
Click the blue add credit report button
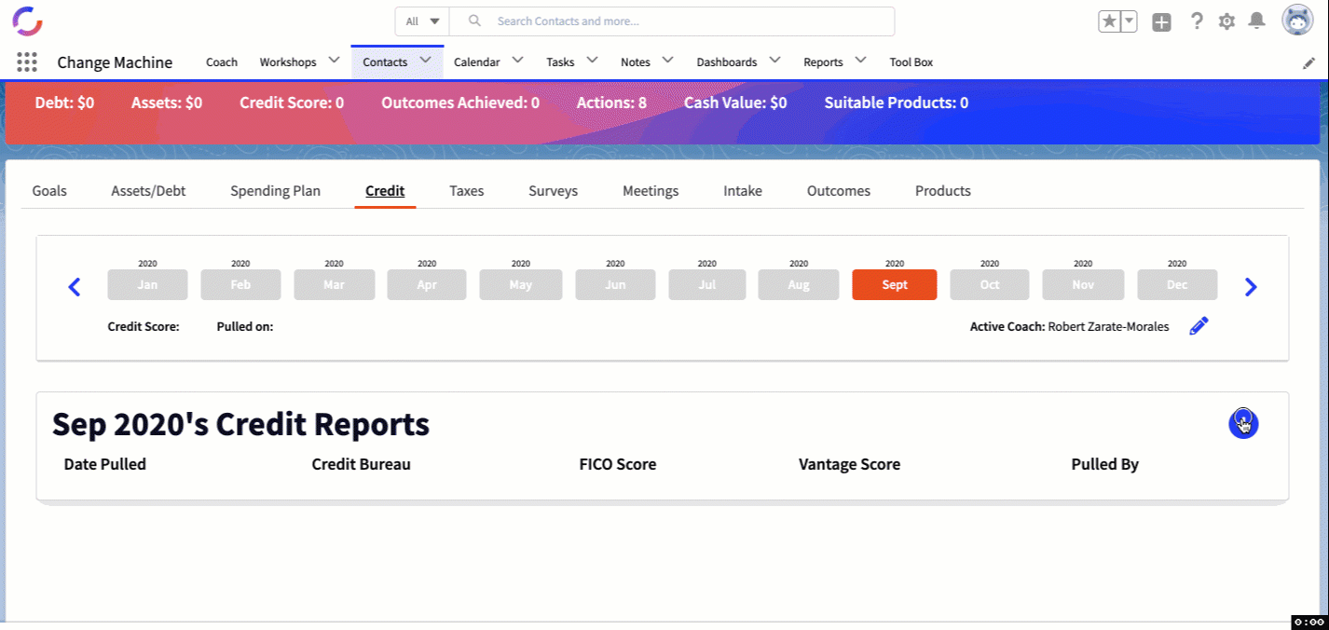point(1243,423)
